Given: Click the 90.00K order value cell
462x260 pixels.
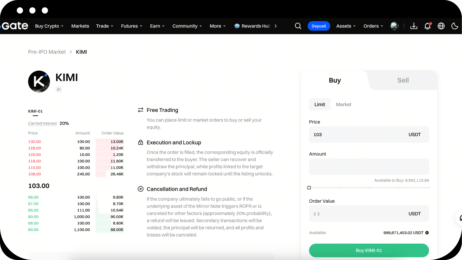Looking at the screenshot, I should point(117,217).
